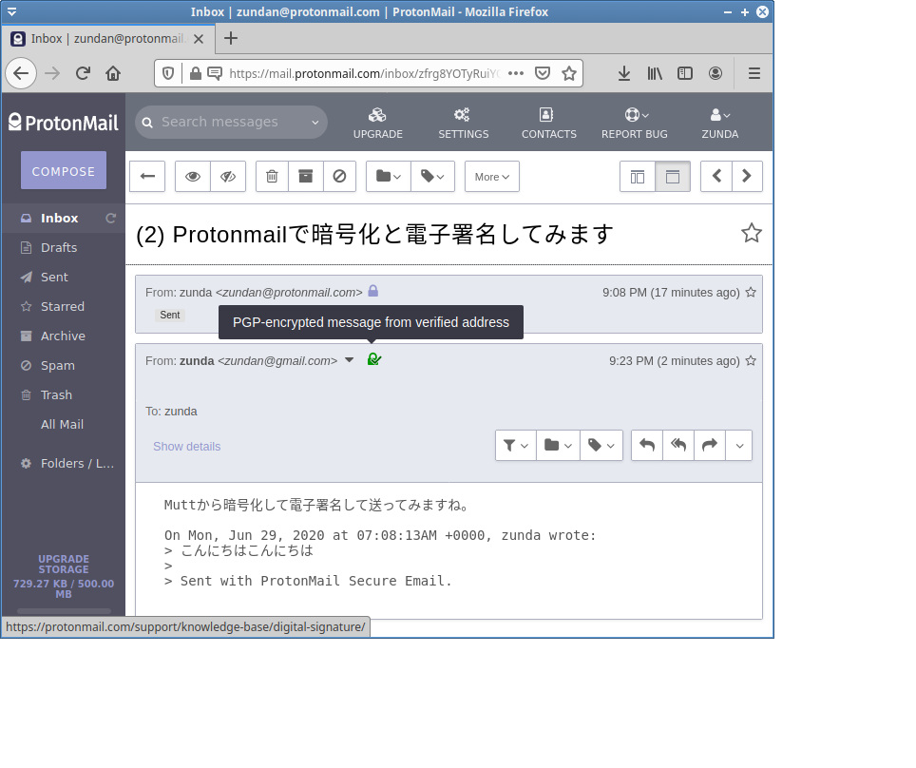Viewport: 916px width, 768px height.
Task: Click Upgrade Storage link
Action: [x=64, y=564]
